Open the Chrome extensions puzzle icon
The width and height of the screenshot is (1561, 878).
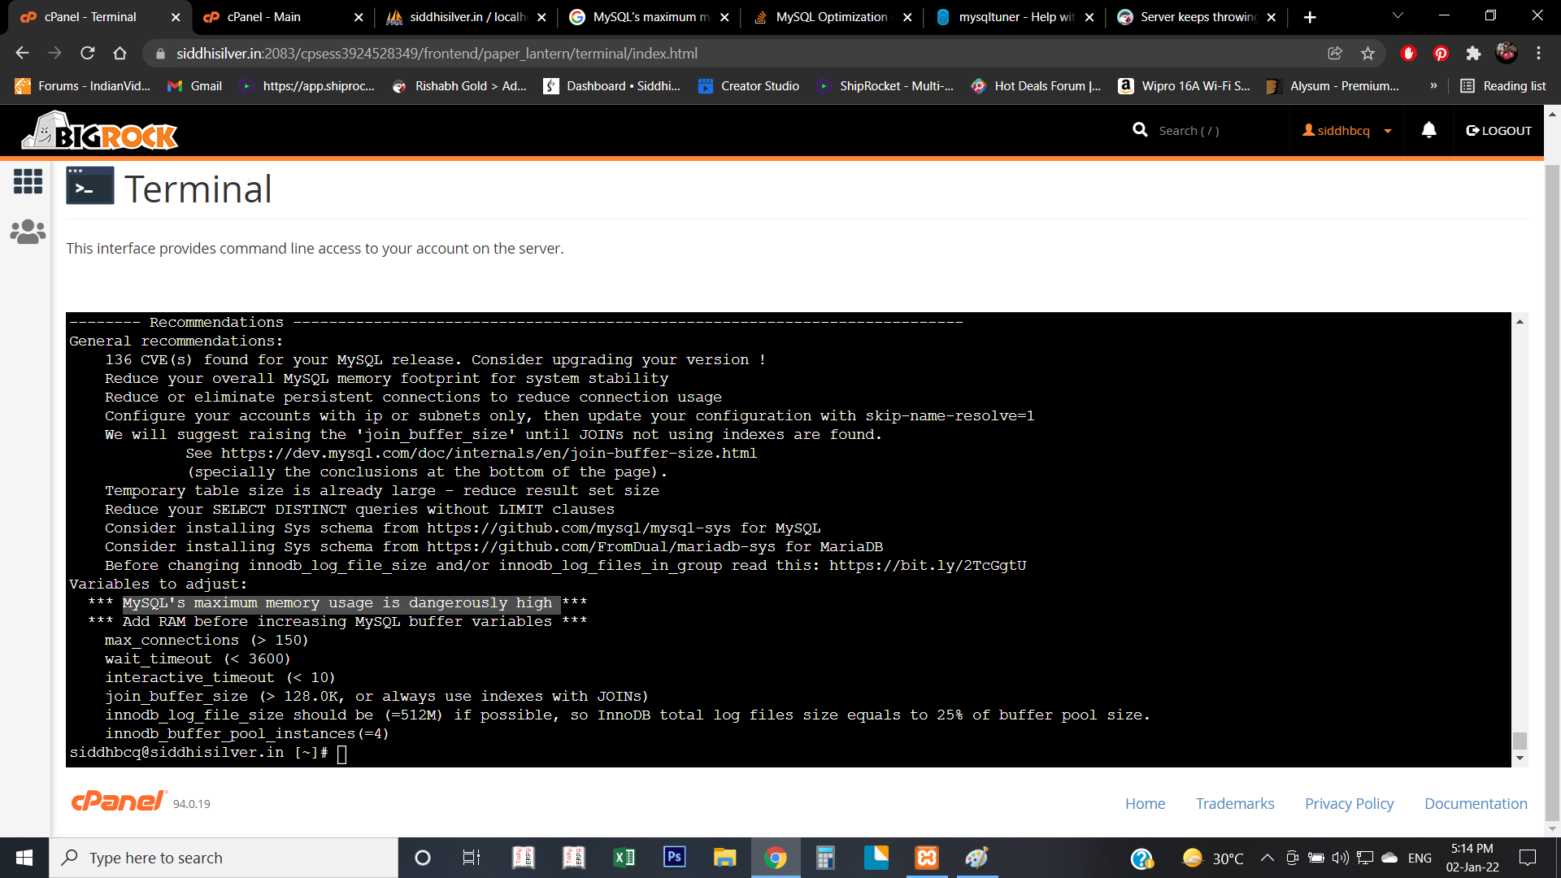pos(1473,54)
